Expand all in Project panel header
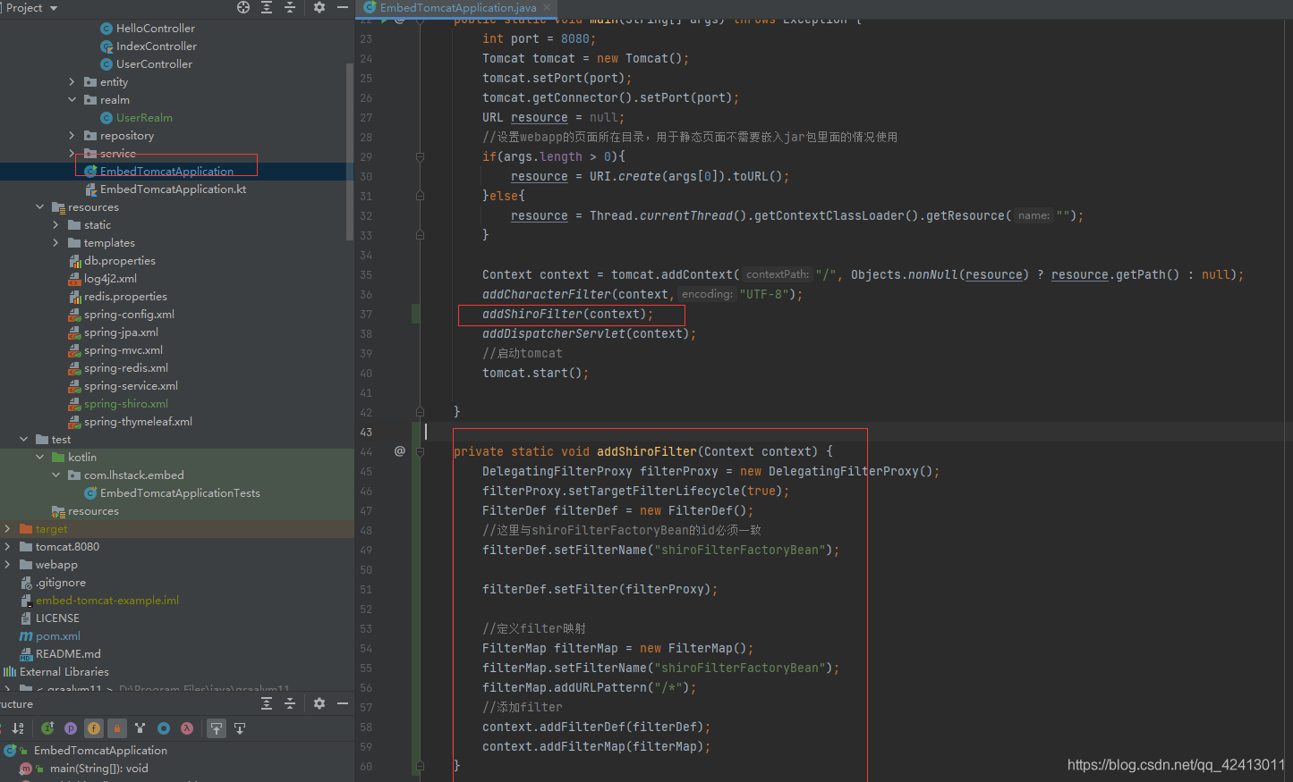The image size is (1293, 782). tap(267, 7)
